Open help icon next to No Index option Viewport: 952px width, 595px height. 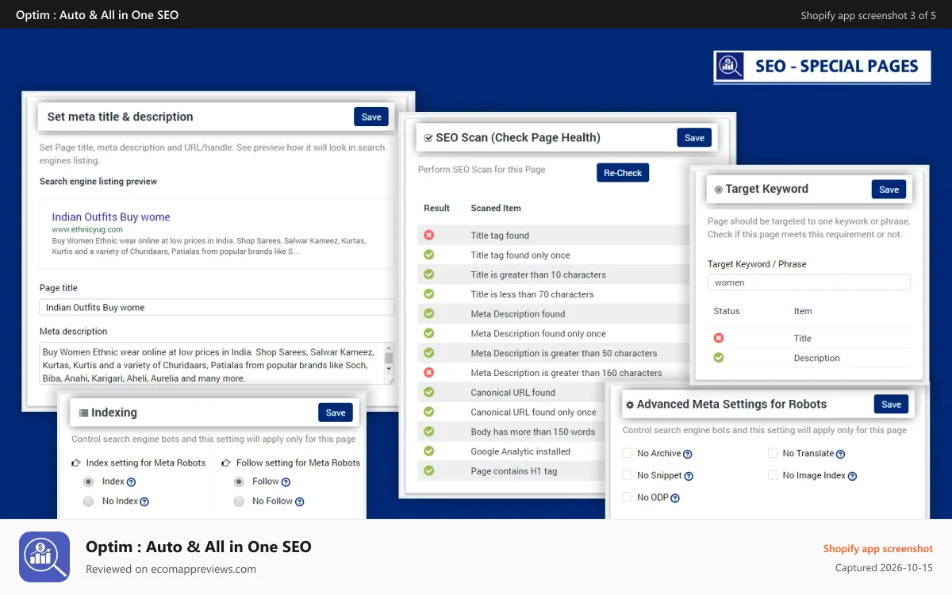pyautogui.click(x=144, y=501)
